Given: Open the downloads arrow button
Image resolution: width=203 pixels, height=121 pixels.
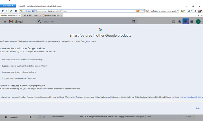Looking at the screenshot, I should point(195,11).
